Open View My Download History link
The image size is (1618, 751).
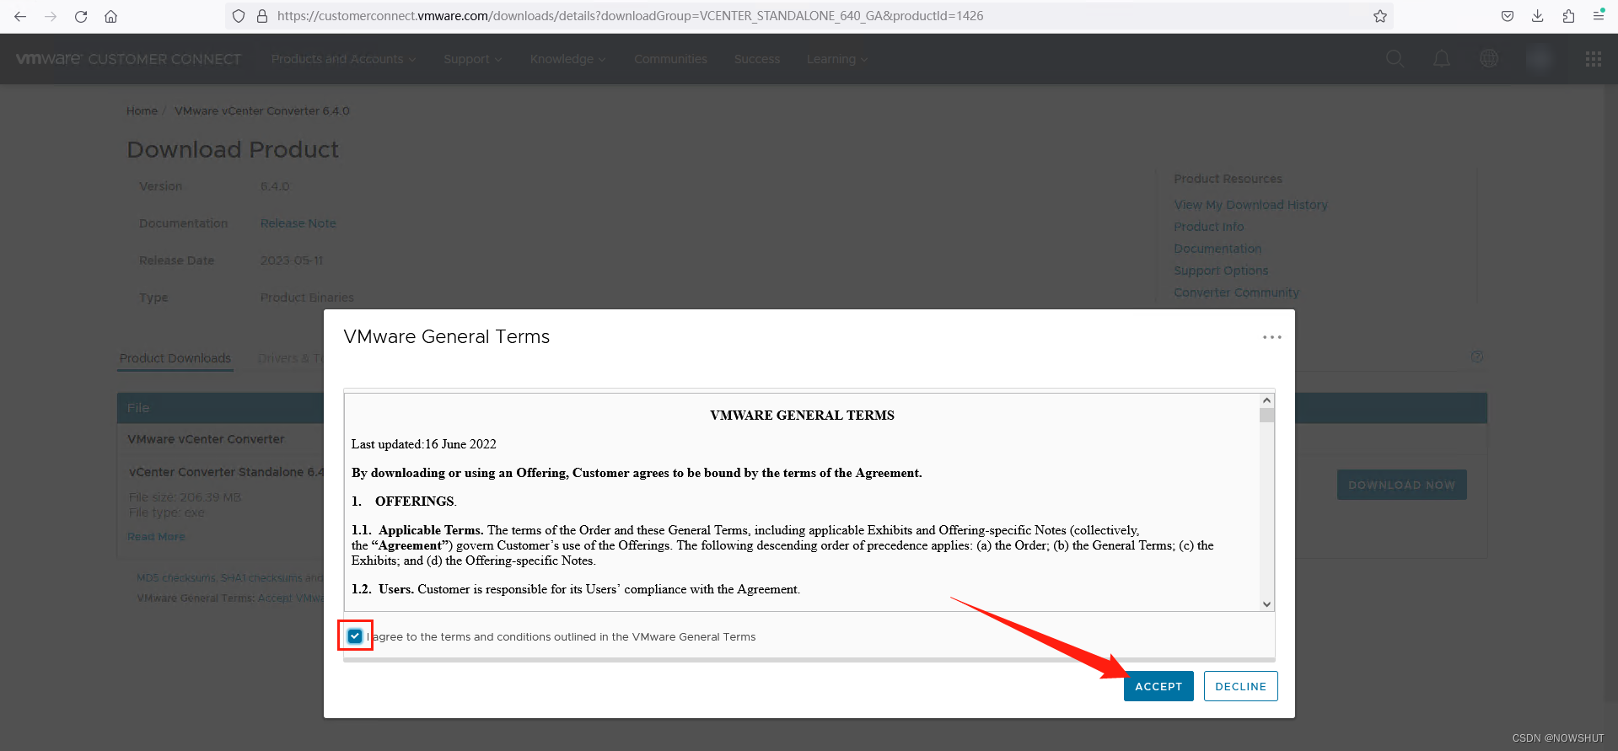pos(1250,205)
